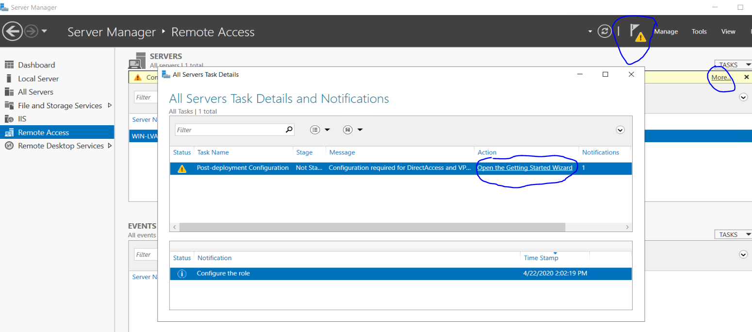Viewport: 752px width, 332px height.
Task: Refresh Server Manager with the refresh icon
Action: [604, 32]
